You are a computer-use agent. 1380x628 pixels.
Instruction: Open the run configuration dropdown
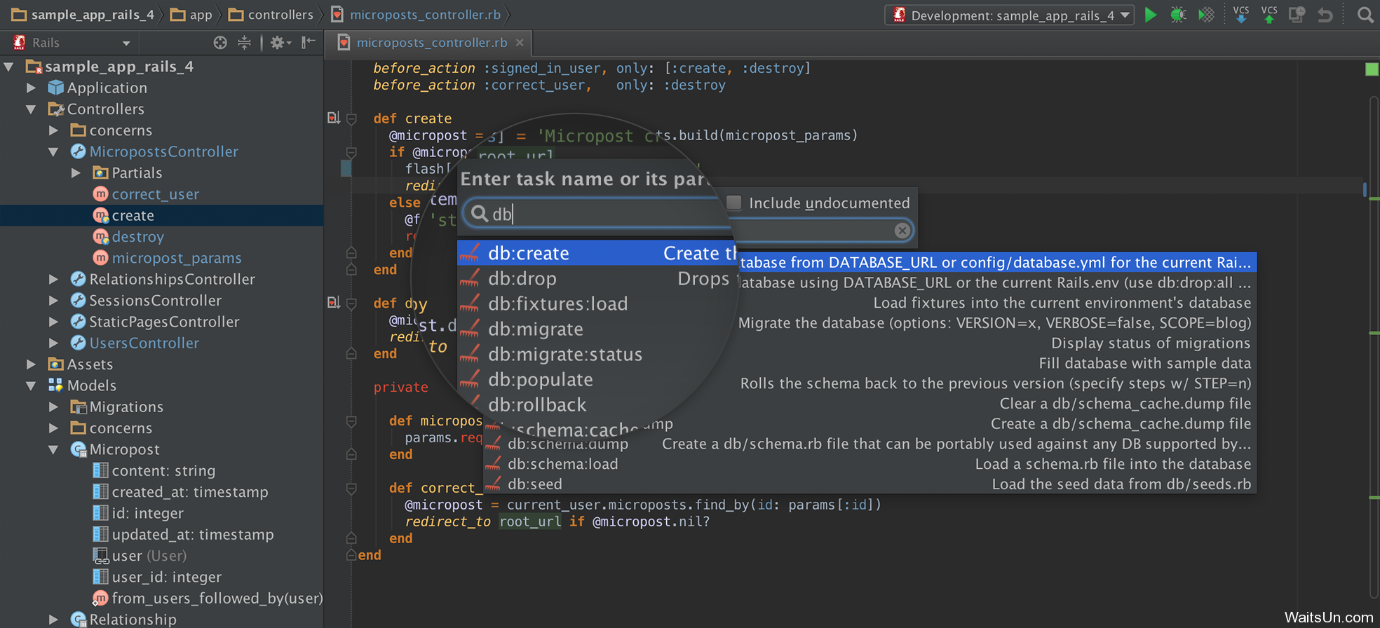coord(1125,15)
